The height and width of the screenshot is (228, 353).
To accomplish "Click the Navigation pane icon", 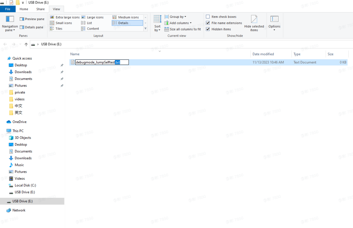I will point(10,19).
